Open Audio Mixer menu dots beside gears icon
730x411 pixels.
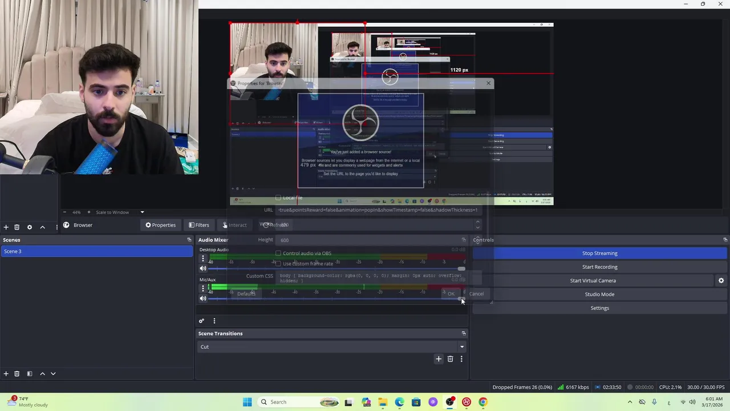(x=214, y=321)
